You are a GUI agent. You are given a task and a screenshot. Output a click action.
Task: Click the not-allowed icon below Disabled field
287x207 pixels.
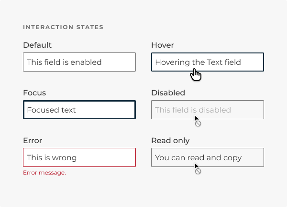198,124
